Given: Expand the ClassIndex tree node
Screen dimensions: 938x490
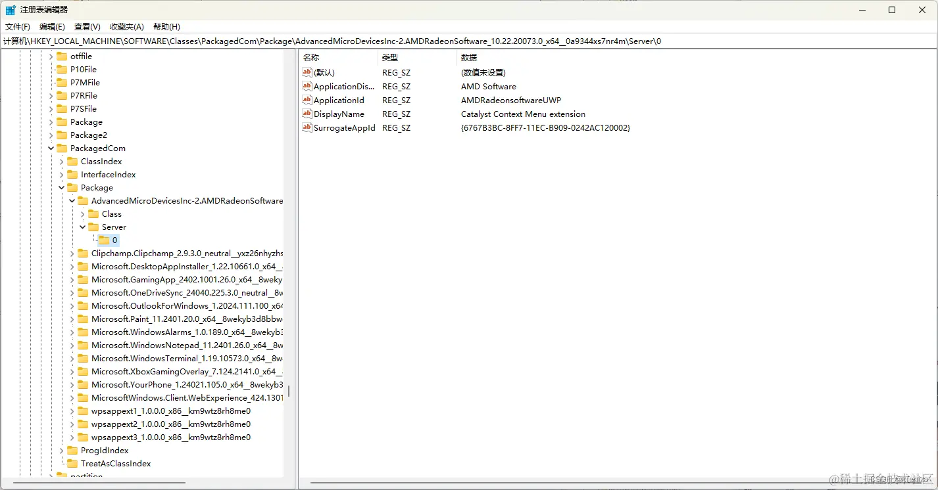Looking at the screenshot, I should (x=61, y=162).
